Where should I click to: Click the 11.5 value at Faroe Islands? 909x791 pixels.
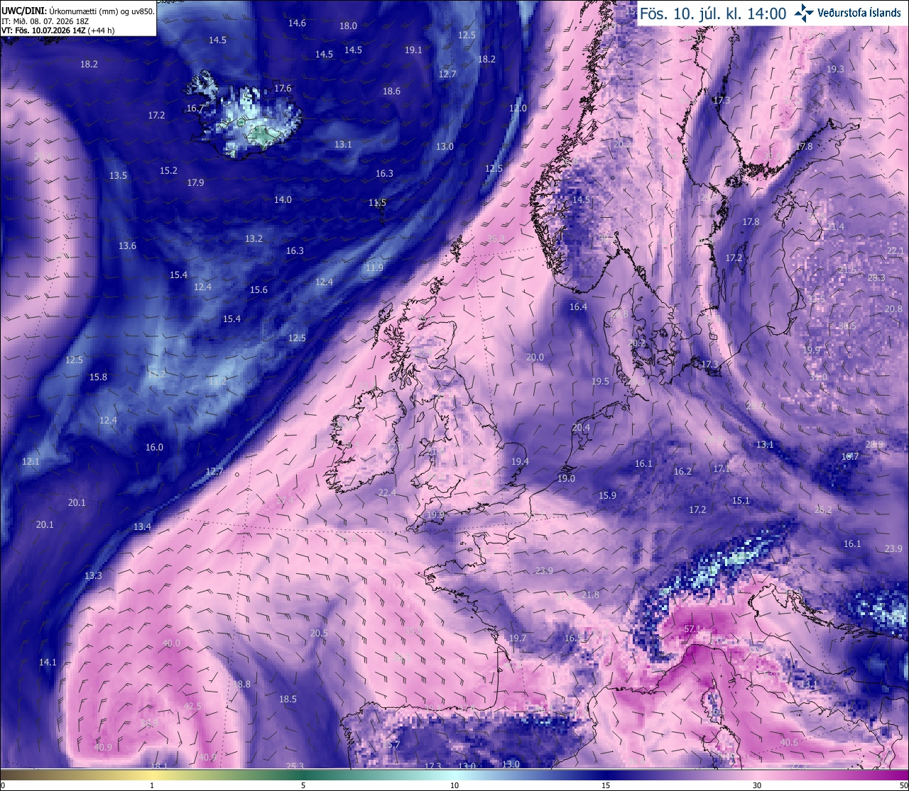click(377, 203)
